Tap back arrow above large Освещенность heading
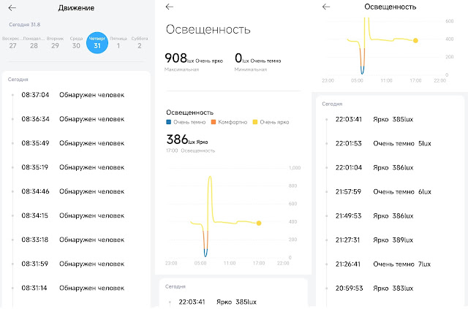Image resolution: width=468 pixels, height=309 pixels. pos(169,7)
